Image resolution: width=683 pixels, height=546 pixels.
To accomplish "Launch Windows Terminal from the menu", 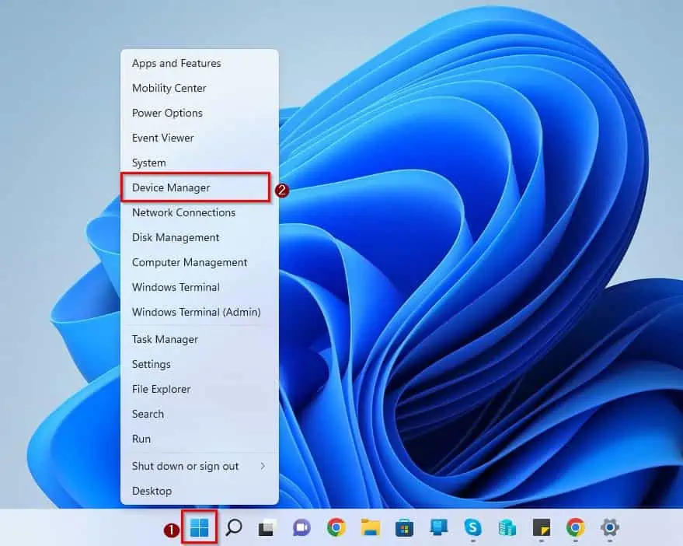I will tap(200, 287).
